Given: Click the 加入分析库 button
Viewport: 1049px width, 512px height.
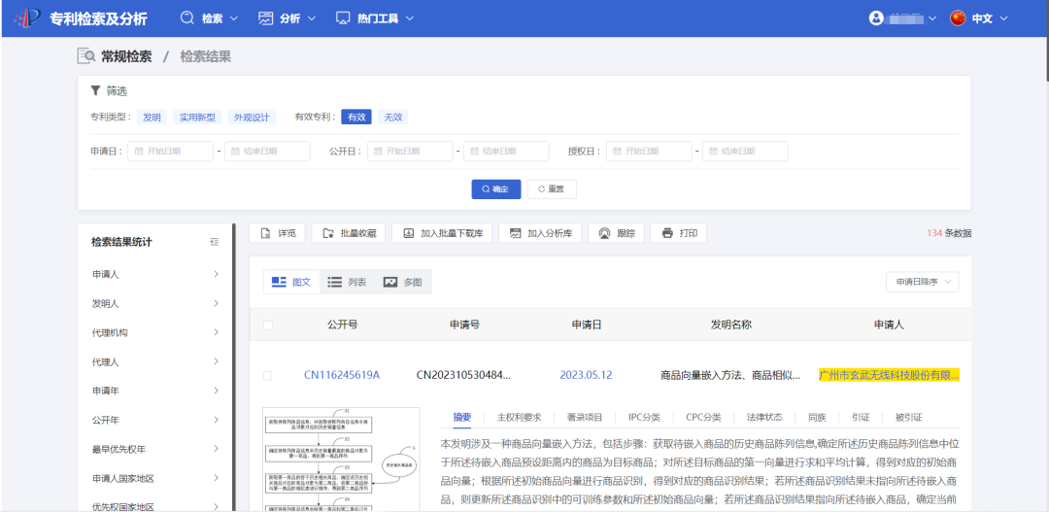Looking at the screenshot, I should [x=541, y=233].
